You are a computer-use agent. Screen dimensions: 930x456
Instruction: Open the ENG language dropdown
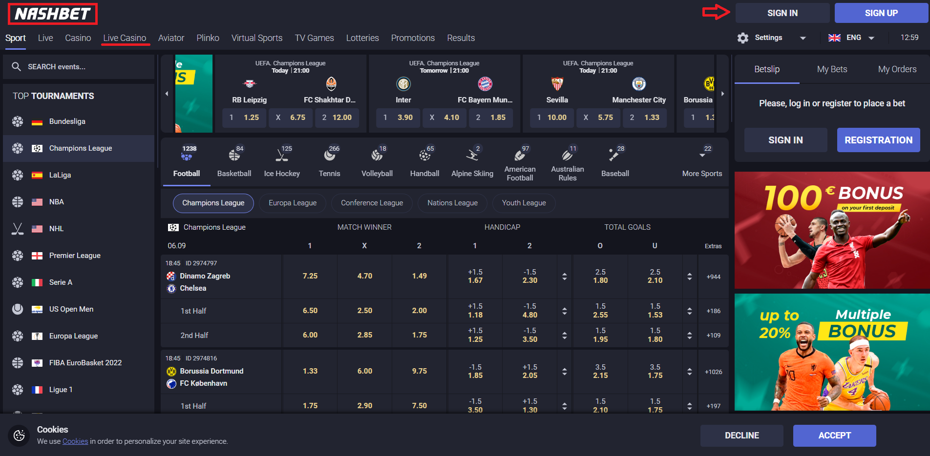871,38
